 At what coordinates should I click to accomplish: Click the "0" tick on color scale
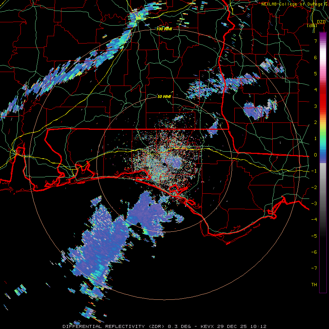315,155
